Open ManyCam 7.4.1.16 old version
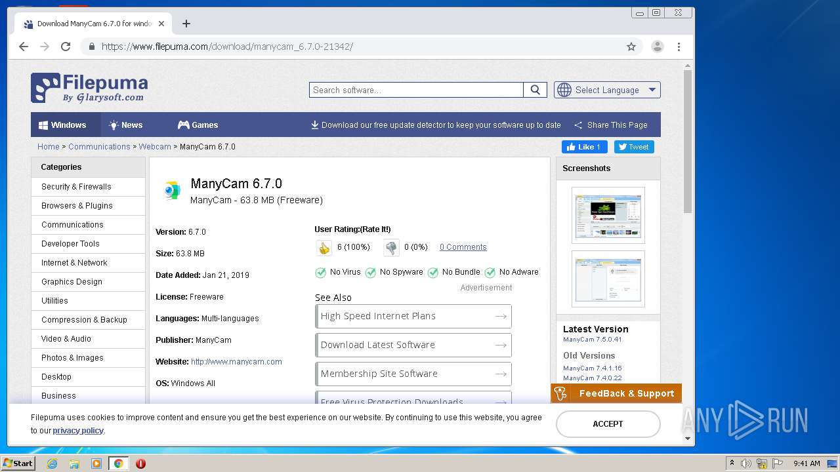 [592, 368]
